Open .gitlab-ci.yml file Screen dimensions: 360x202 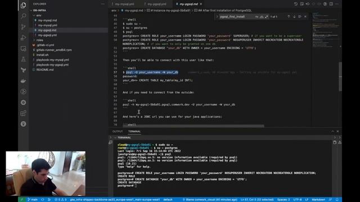coord(45,45)
